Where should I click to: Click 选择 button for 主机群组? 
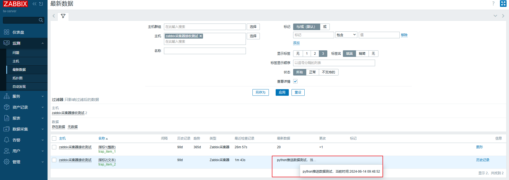pyautogui.click(x=253, y=27)
